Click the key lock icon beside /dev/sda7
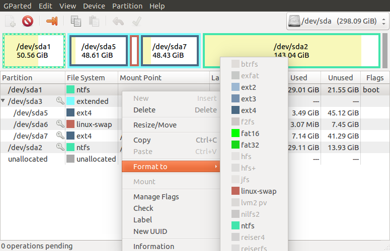The image size is (390, 251). point(60,136)
